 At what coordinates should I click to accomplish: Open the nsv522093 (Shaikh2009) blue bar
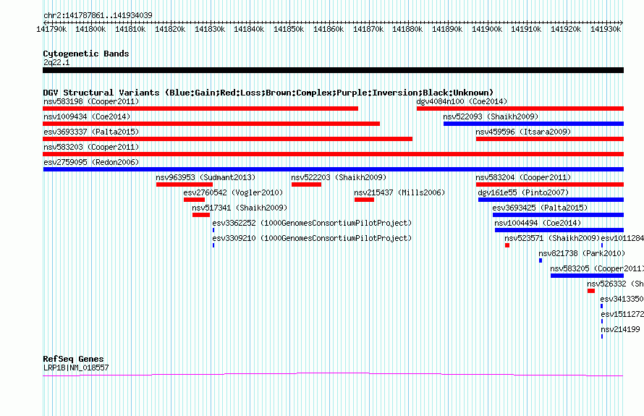pyautogui.click(x=533, y=124)
